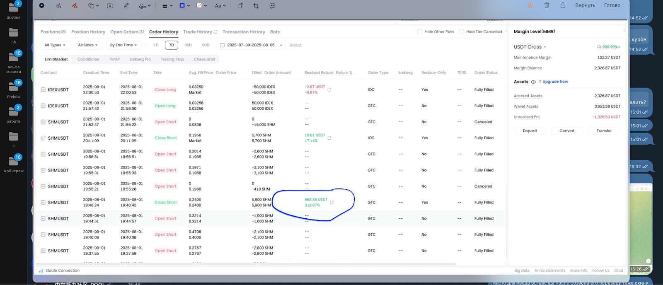The height and width of the screenshot is (285, 663).
Task: Click the Rotate image icon
Action: (x=240, y=6)
